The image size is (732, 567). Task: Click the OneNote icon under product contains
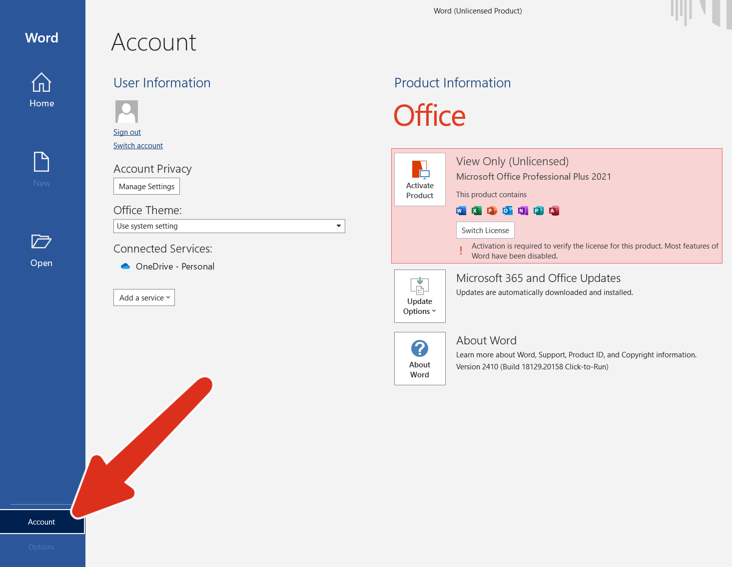[x=523, y=211]
